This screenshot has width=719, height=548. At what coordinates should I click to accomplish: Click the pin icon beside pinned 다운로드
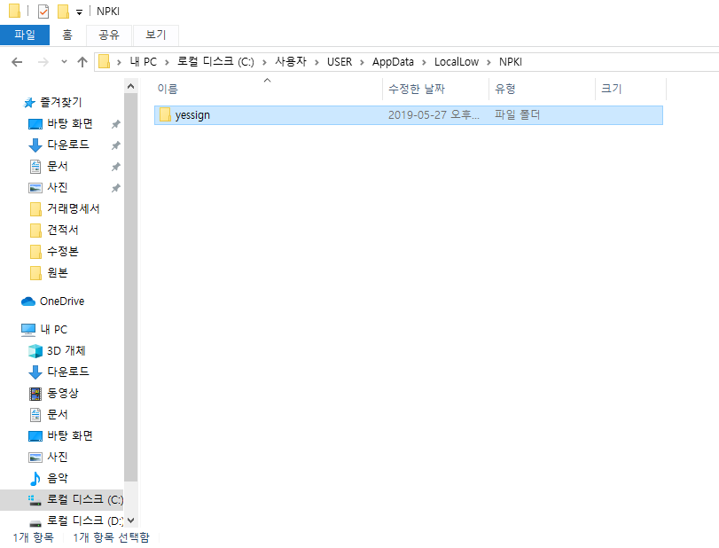click(116, 145)
